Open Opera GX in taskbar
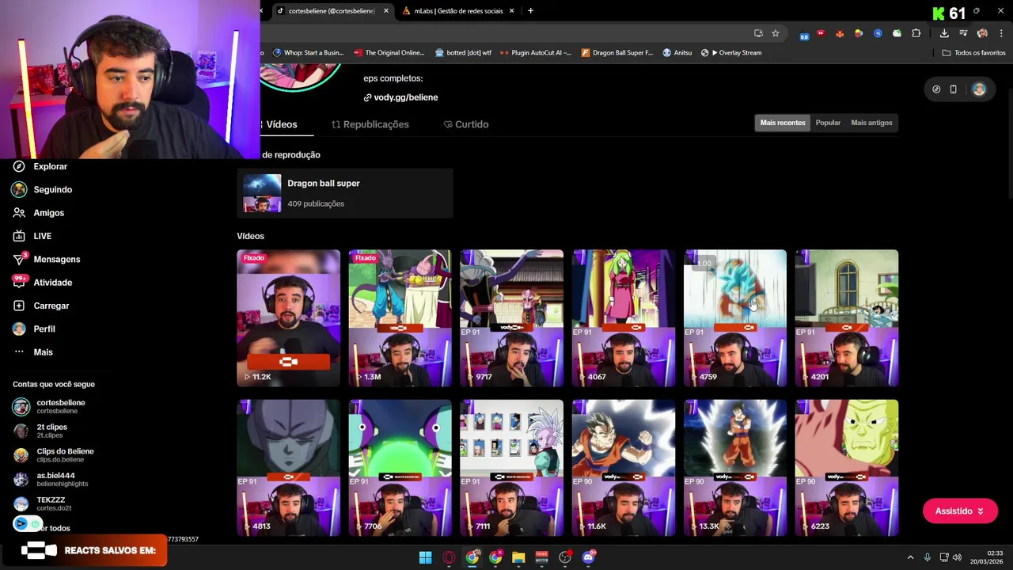The image size is (1013, 570). click(x=449, y=557)
